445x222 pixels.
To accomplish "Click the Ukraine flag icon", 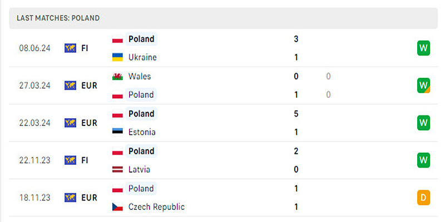I will [x=117, y=57].
